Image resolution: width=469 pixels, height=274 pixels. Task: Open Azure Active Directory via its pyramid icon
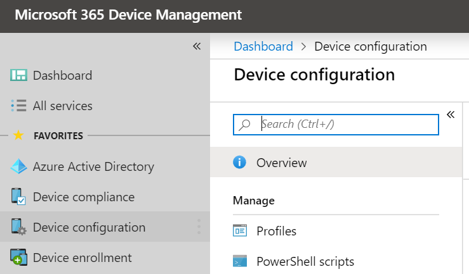19,166
